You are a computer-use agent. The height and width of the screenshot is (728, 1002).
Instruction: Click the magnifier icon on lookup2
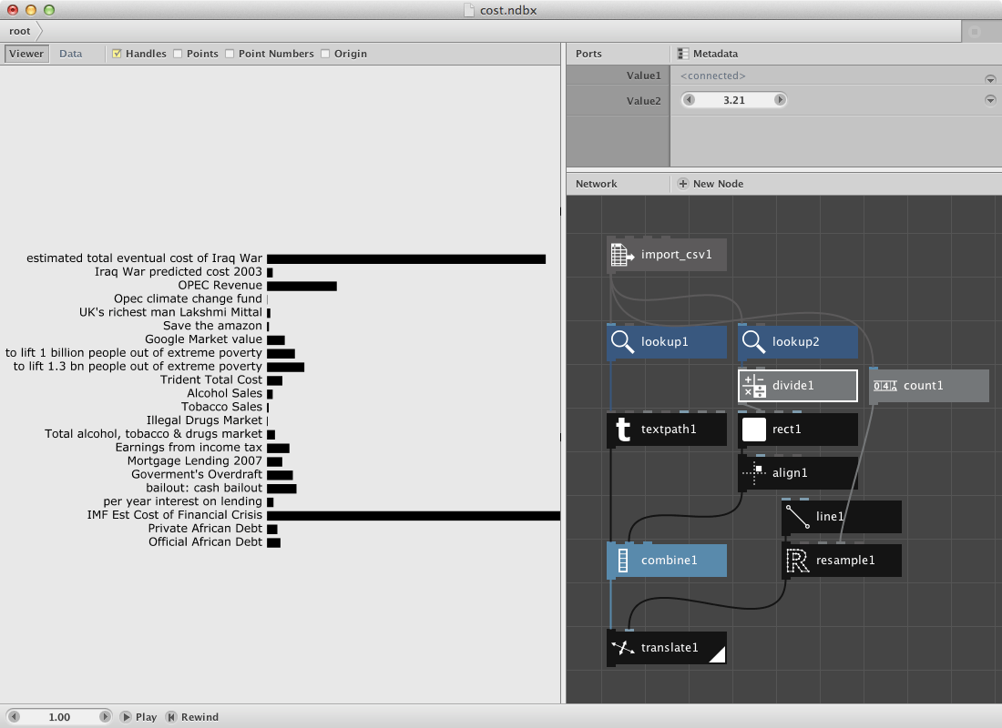click(752, 342)
